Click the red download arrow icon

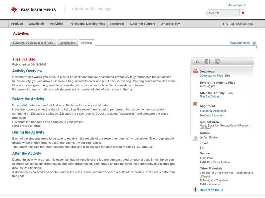pyautogui.click(x=195, y=70)
